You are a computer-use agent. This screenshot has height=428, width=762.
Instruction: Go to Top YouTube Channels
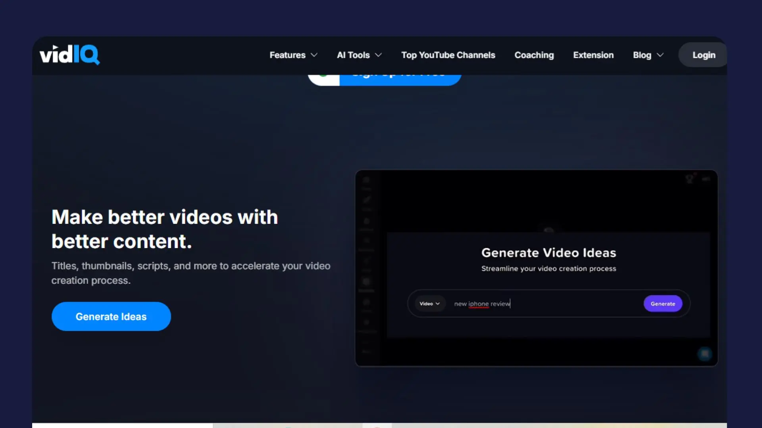tap(448, 55)
